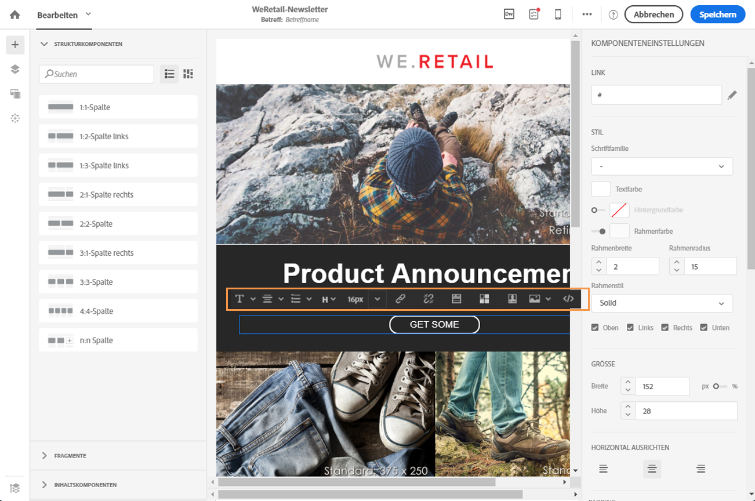Click the heading H toolbar icon

coord(325,299)
